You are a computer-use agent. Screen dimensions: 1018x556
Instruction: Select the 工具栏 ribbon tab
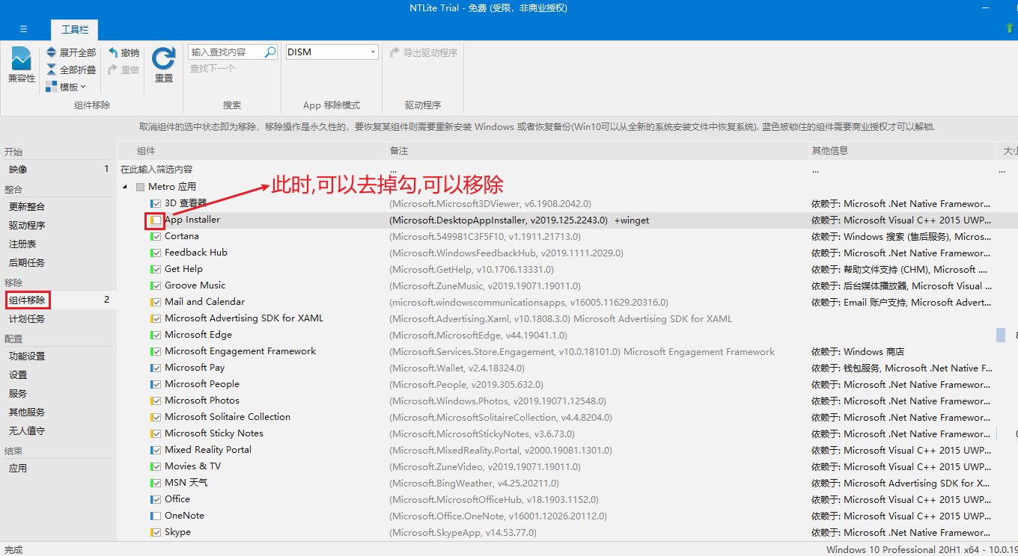pos(75,30)
